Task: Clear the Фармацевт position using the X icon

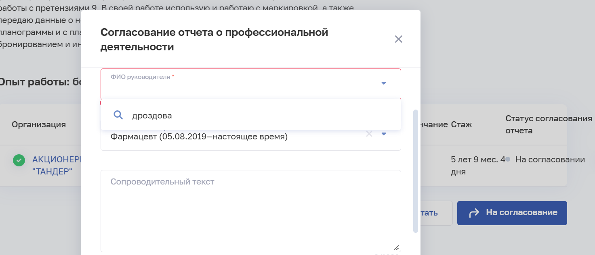Action: coord(369,133)
